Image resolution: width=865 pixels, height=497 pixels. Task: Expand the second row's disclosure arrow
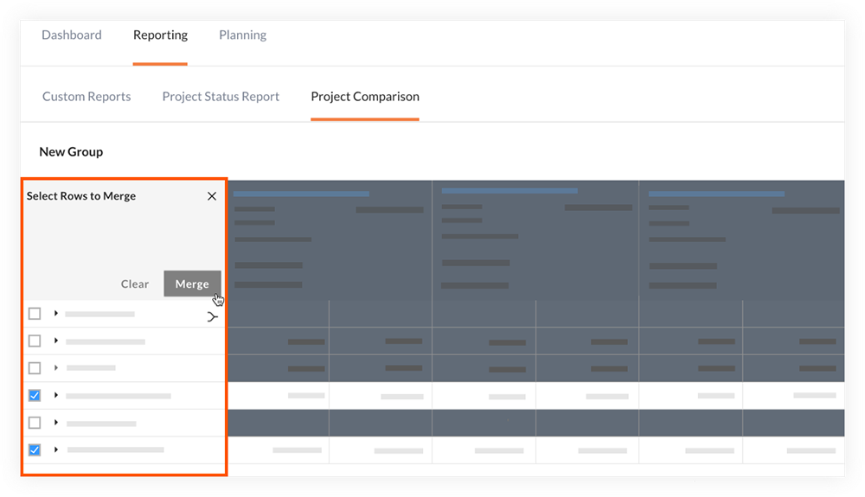click(56, 341)
